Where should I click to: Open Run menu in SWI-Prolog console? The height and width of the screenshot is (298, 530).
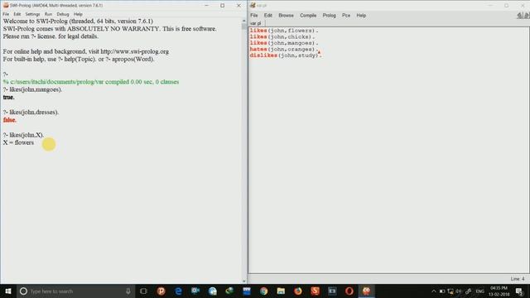(x=48, y=14)
